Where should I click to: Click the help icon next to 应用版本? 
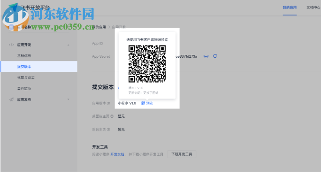point(108,103)
